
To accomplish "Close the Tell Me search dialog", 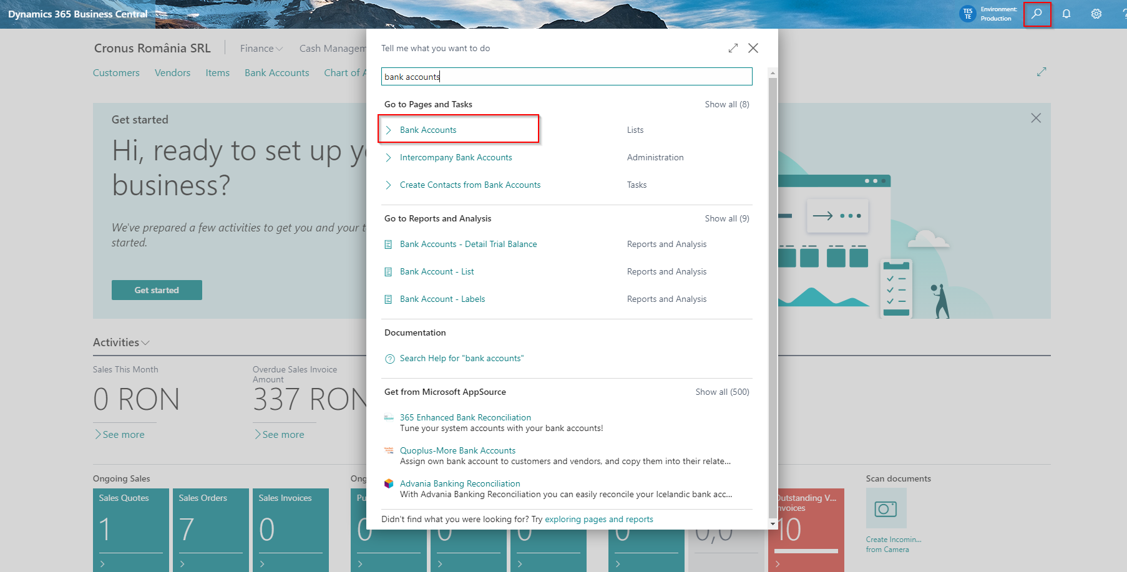I will (x=753, y=48).
